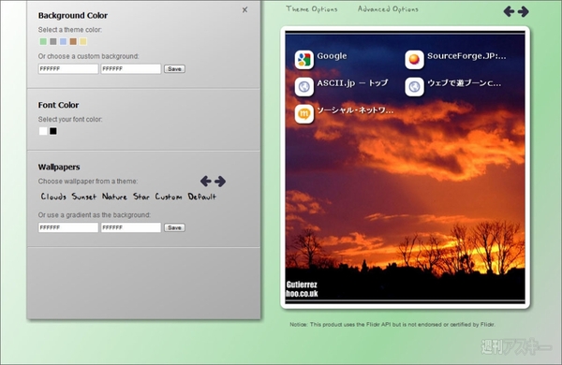562x365 pixels.
Task: Select black font color swatch
Action: coord(53,131)
